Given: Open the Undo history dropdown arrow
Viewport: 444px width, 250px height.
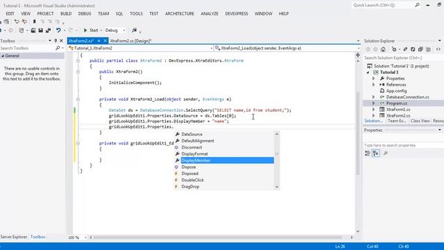Looking at the screenshot, I should pos(65,31).
